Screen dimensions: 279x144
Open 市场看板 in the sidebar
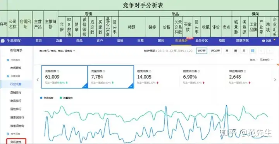[x=16, y=68]
